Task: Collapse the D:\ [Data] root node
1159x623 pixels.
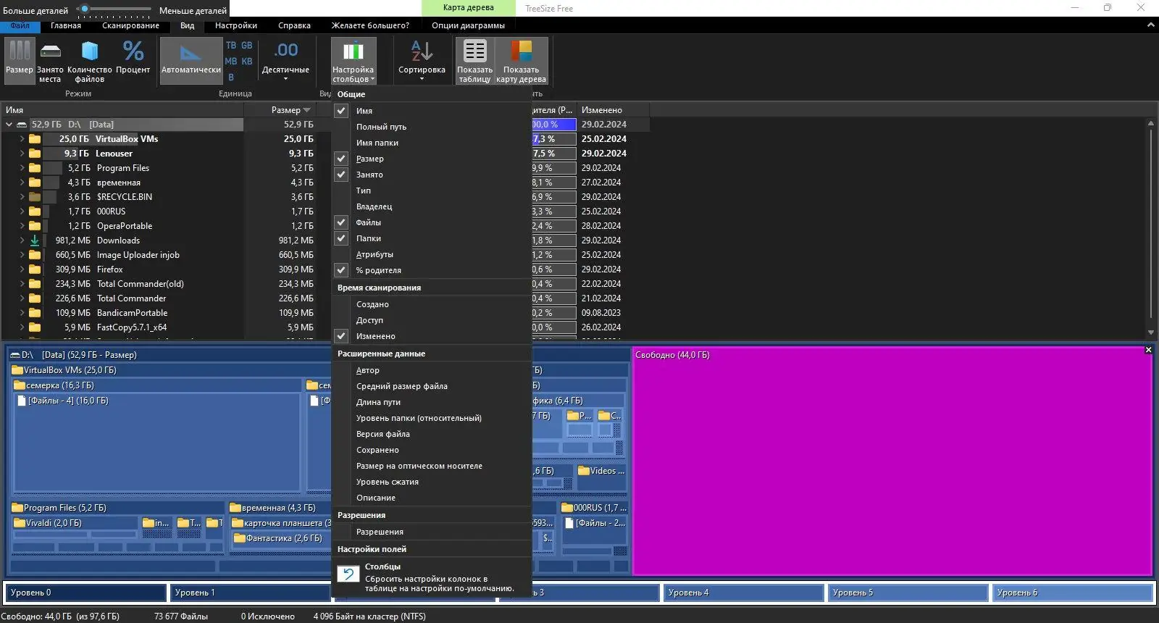Action: tap(9, 125)
